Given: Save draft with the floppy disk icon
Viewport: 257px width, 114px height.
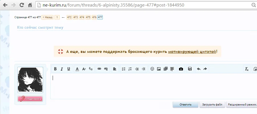Looking at the screenshot, I should 190,69.
